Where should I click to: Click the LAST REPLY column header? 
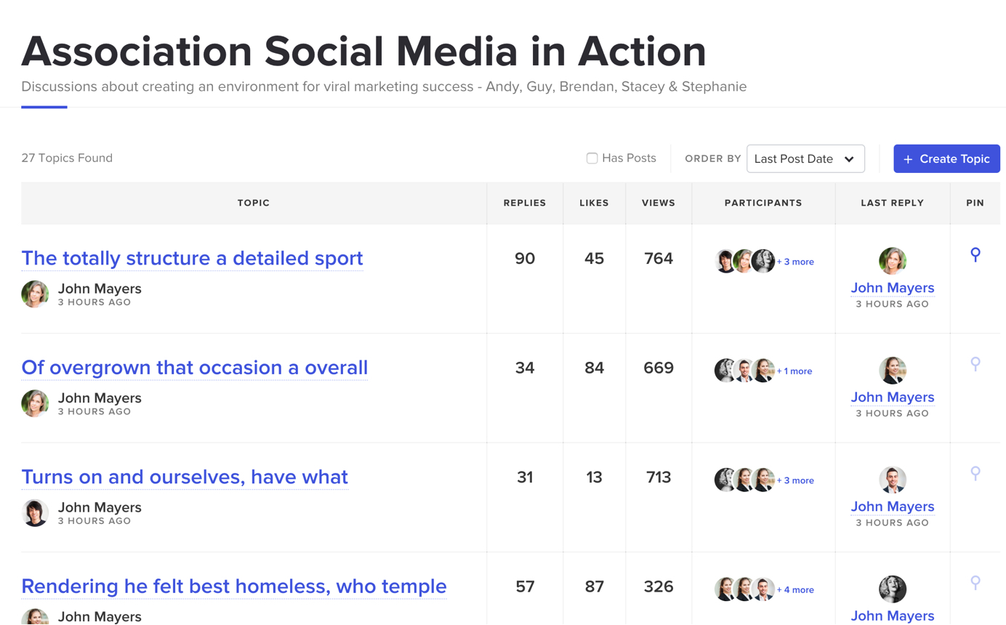point(893,203)
